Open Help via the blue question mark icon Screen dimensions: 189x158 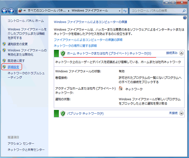coord(185,18)
